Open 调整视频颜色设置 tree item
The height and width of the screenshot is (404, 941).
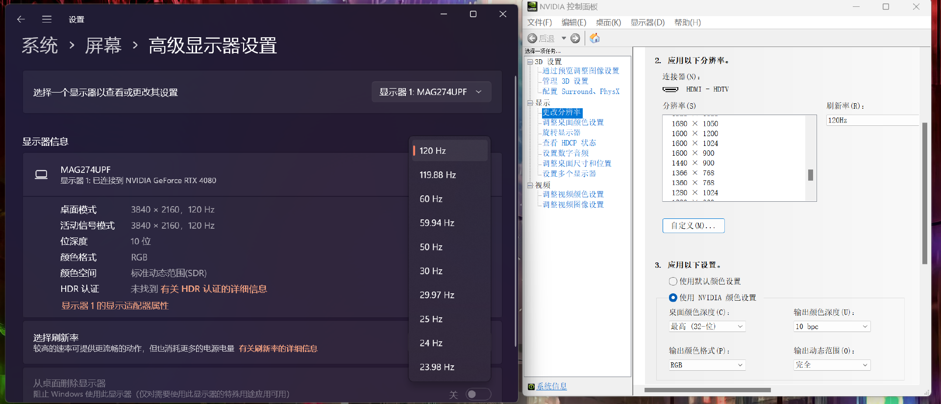(x=573, y=194)
